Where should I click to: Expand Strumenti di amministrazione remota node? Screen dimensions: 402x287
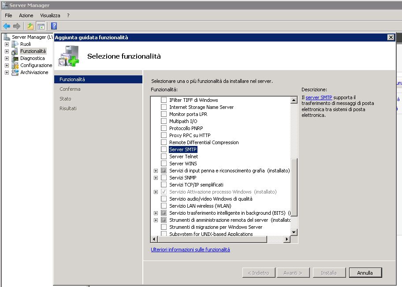156,220
